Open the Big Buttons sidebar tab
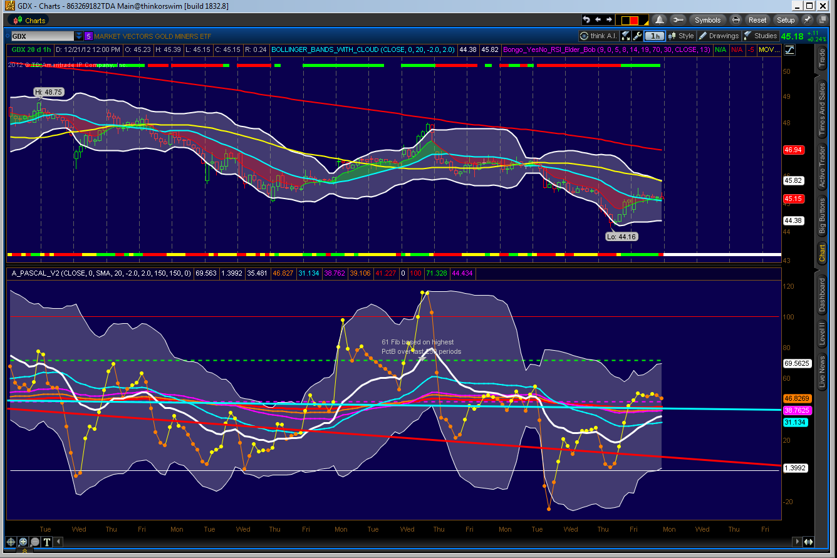Image resolution: width=837 pixels, height=558 pixels. pyautogui.click(x=823, y=215)
